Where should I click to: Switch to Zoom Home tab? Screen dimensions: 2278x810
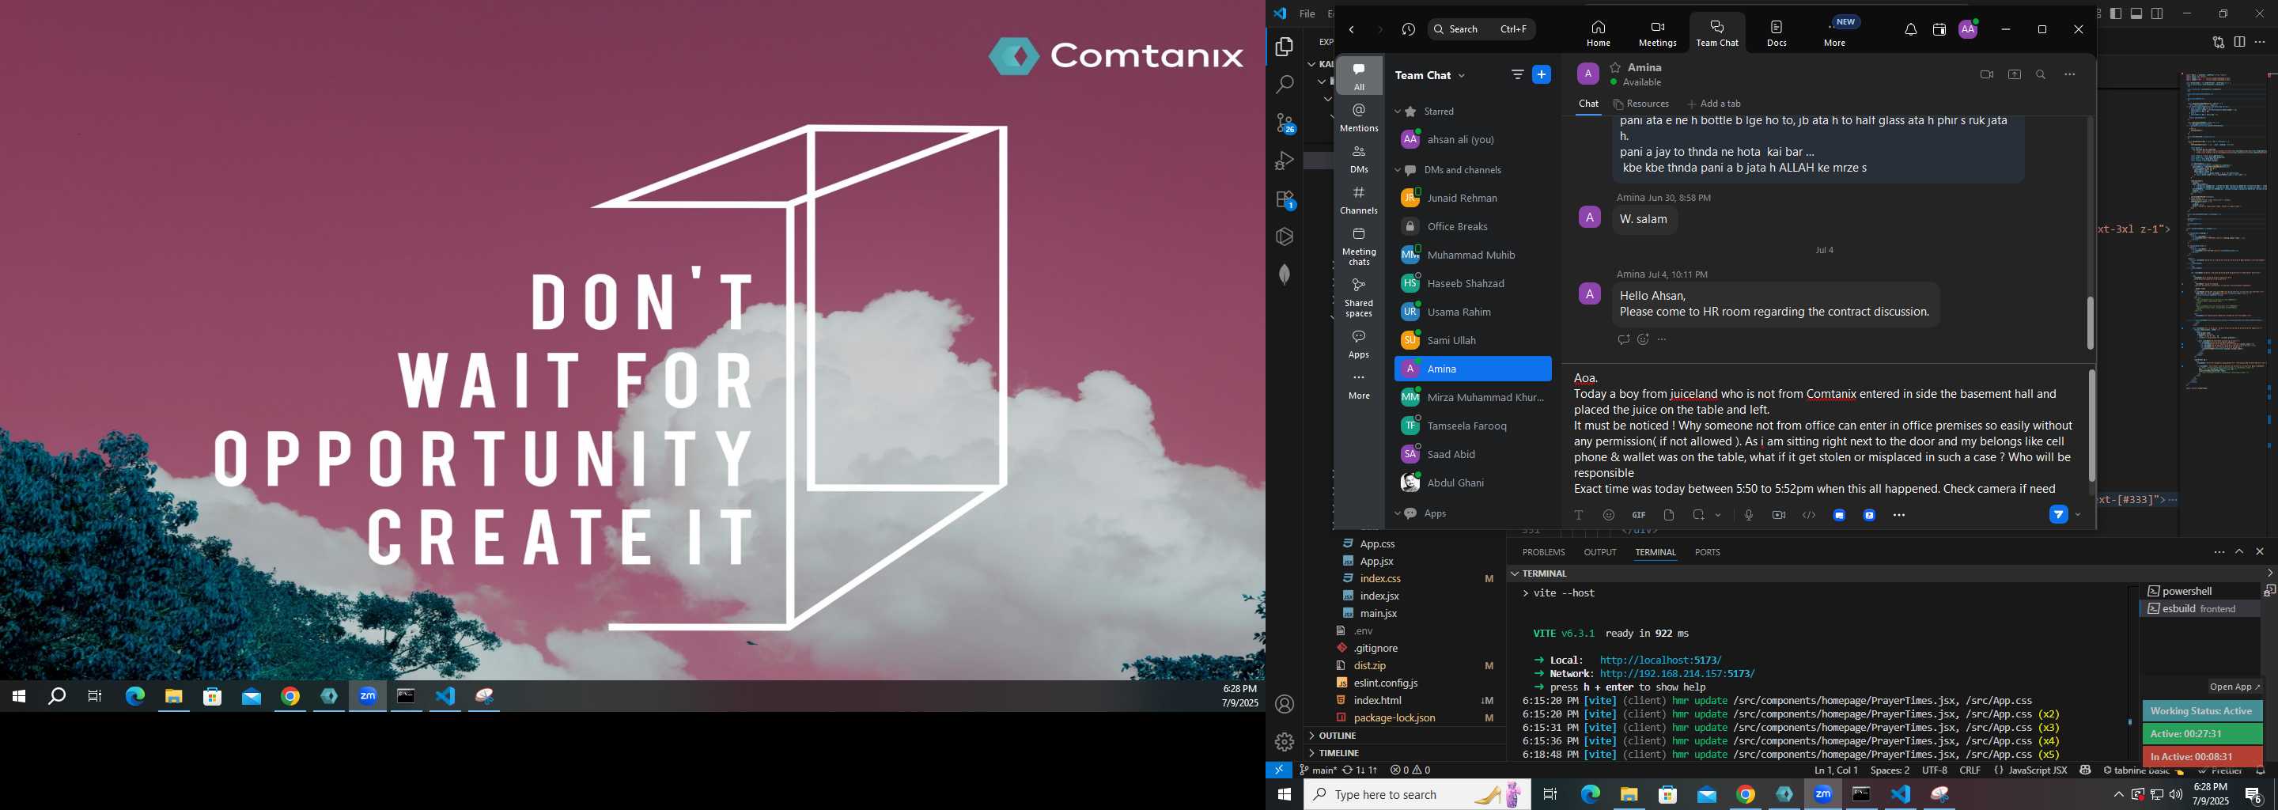(x=1598, y=32)
